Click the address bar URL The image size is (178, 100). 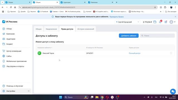tap(49, 7)
